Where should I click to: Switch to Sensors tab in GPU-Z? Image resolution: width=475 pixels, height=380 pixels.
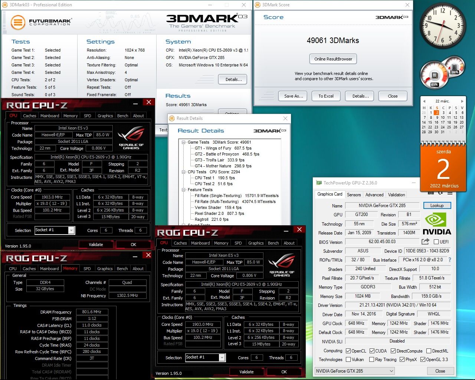point(354,195)
